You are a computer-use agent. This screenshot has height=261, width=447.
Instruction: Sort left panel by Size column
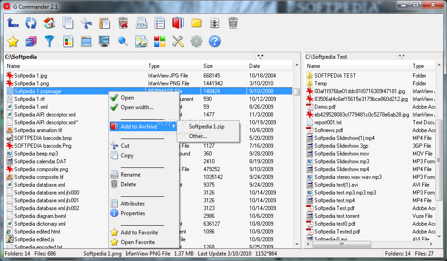223,66
